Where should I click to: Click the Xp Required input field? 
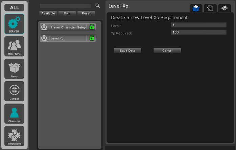tap(198, 32)
